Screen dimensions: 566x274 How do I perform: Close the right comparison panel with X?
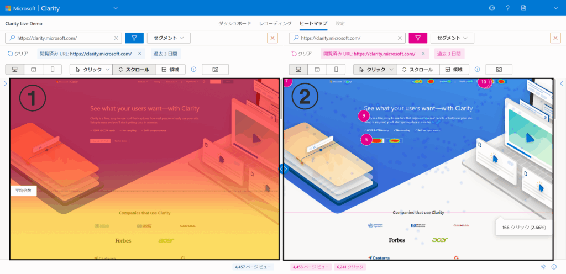[555, 38]
